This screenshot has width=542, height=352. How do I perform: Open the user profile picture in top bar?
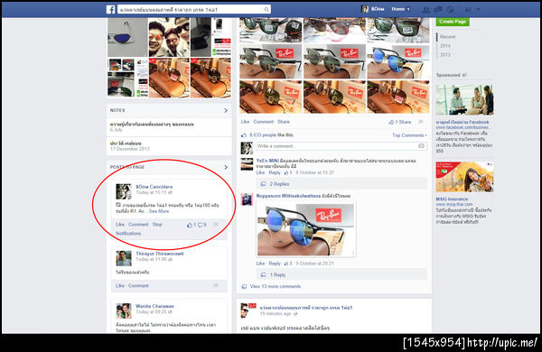365,9
